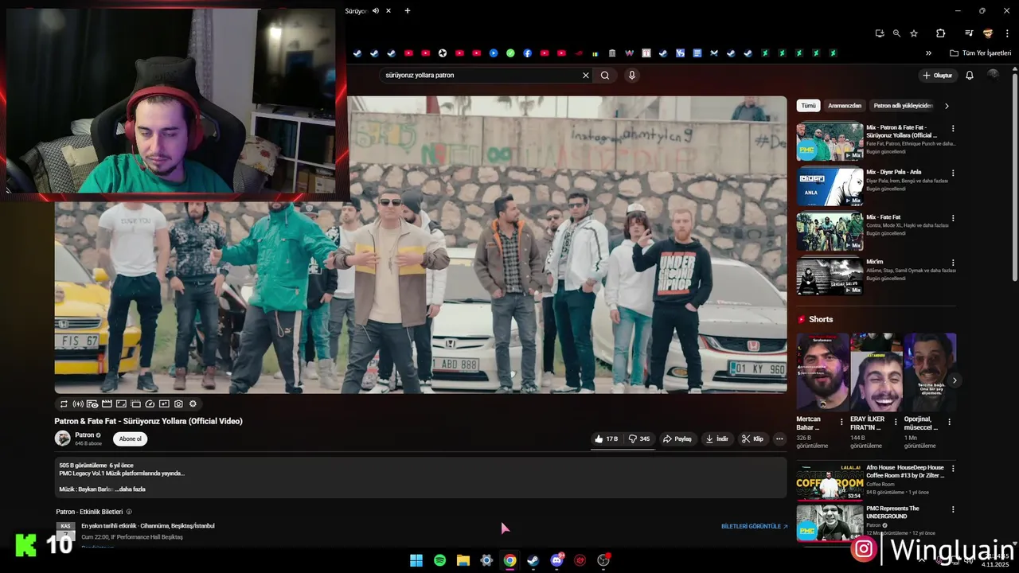The width and height of the screenshot is (1019, 573).
Task: Open Chrome media control icon
Action: [969, 33]
